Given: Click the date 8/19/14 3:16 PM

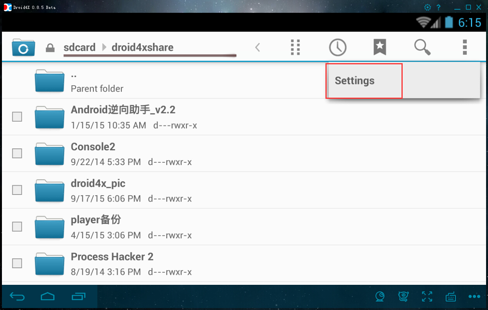Looking at the screenshot, I should pos(106,272).
